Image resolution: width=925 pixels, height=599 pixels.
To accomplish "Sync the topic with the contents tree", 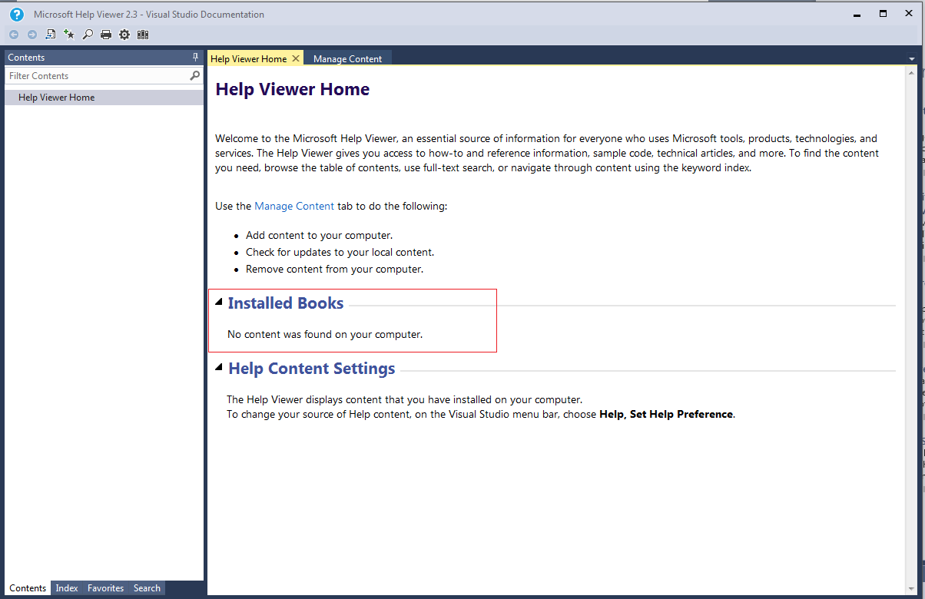I will [51, 35].
